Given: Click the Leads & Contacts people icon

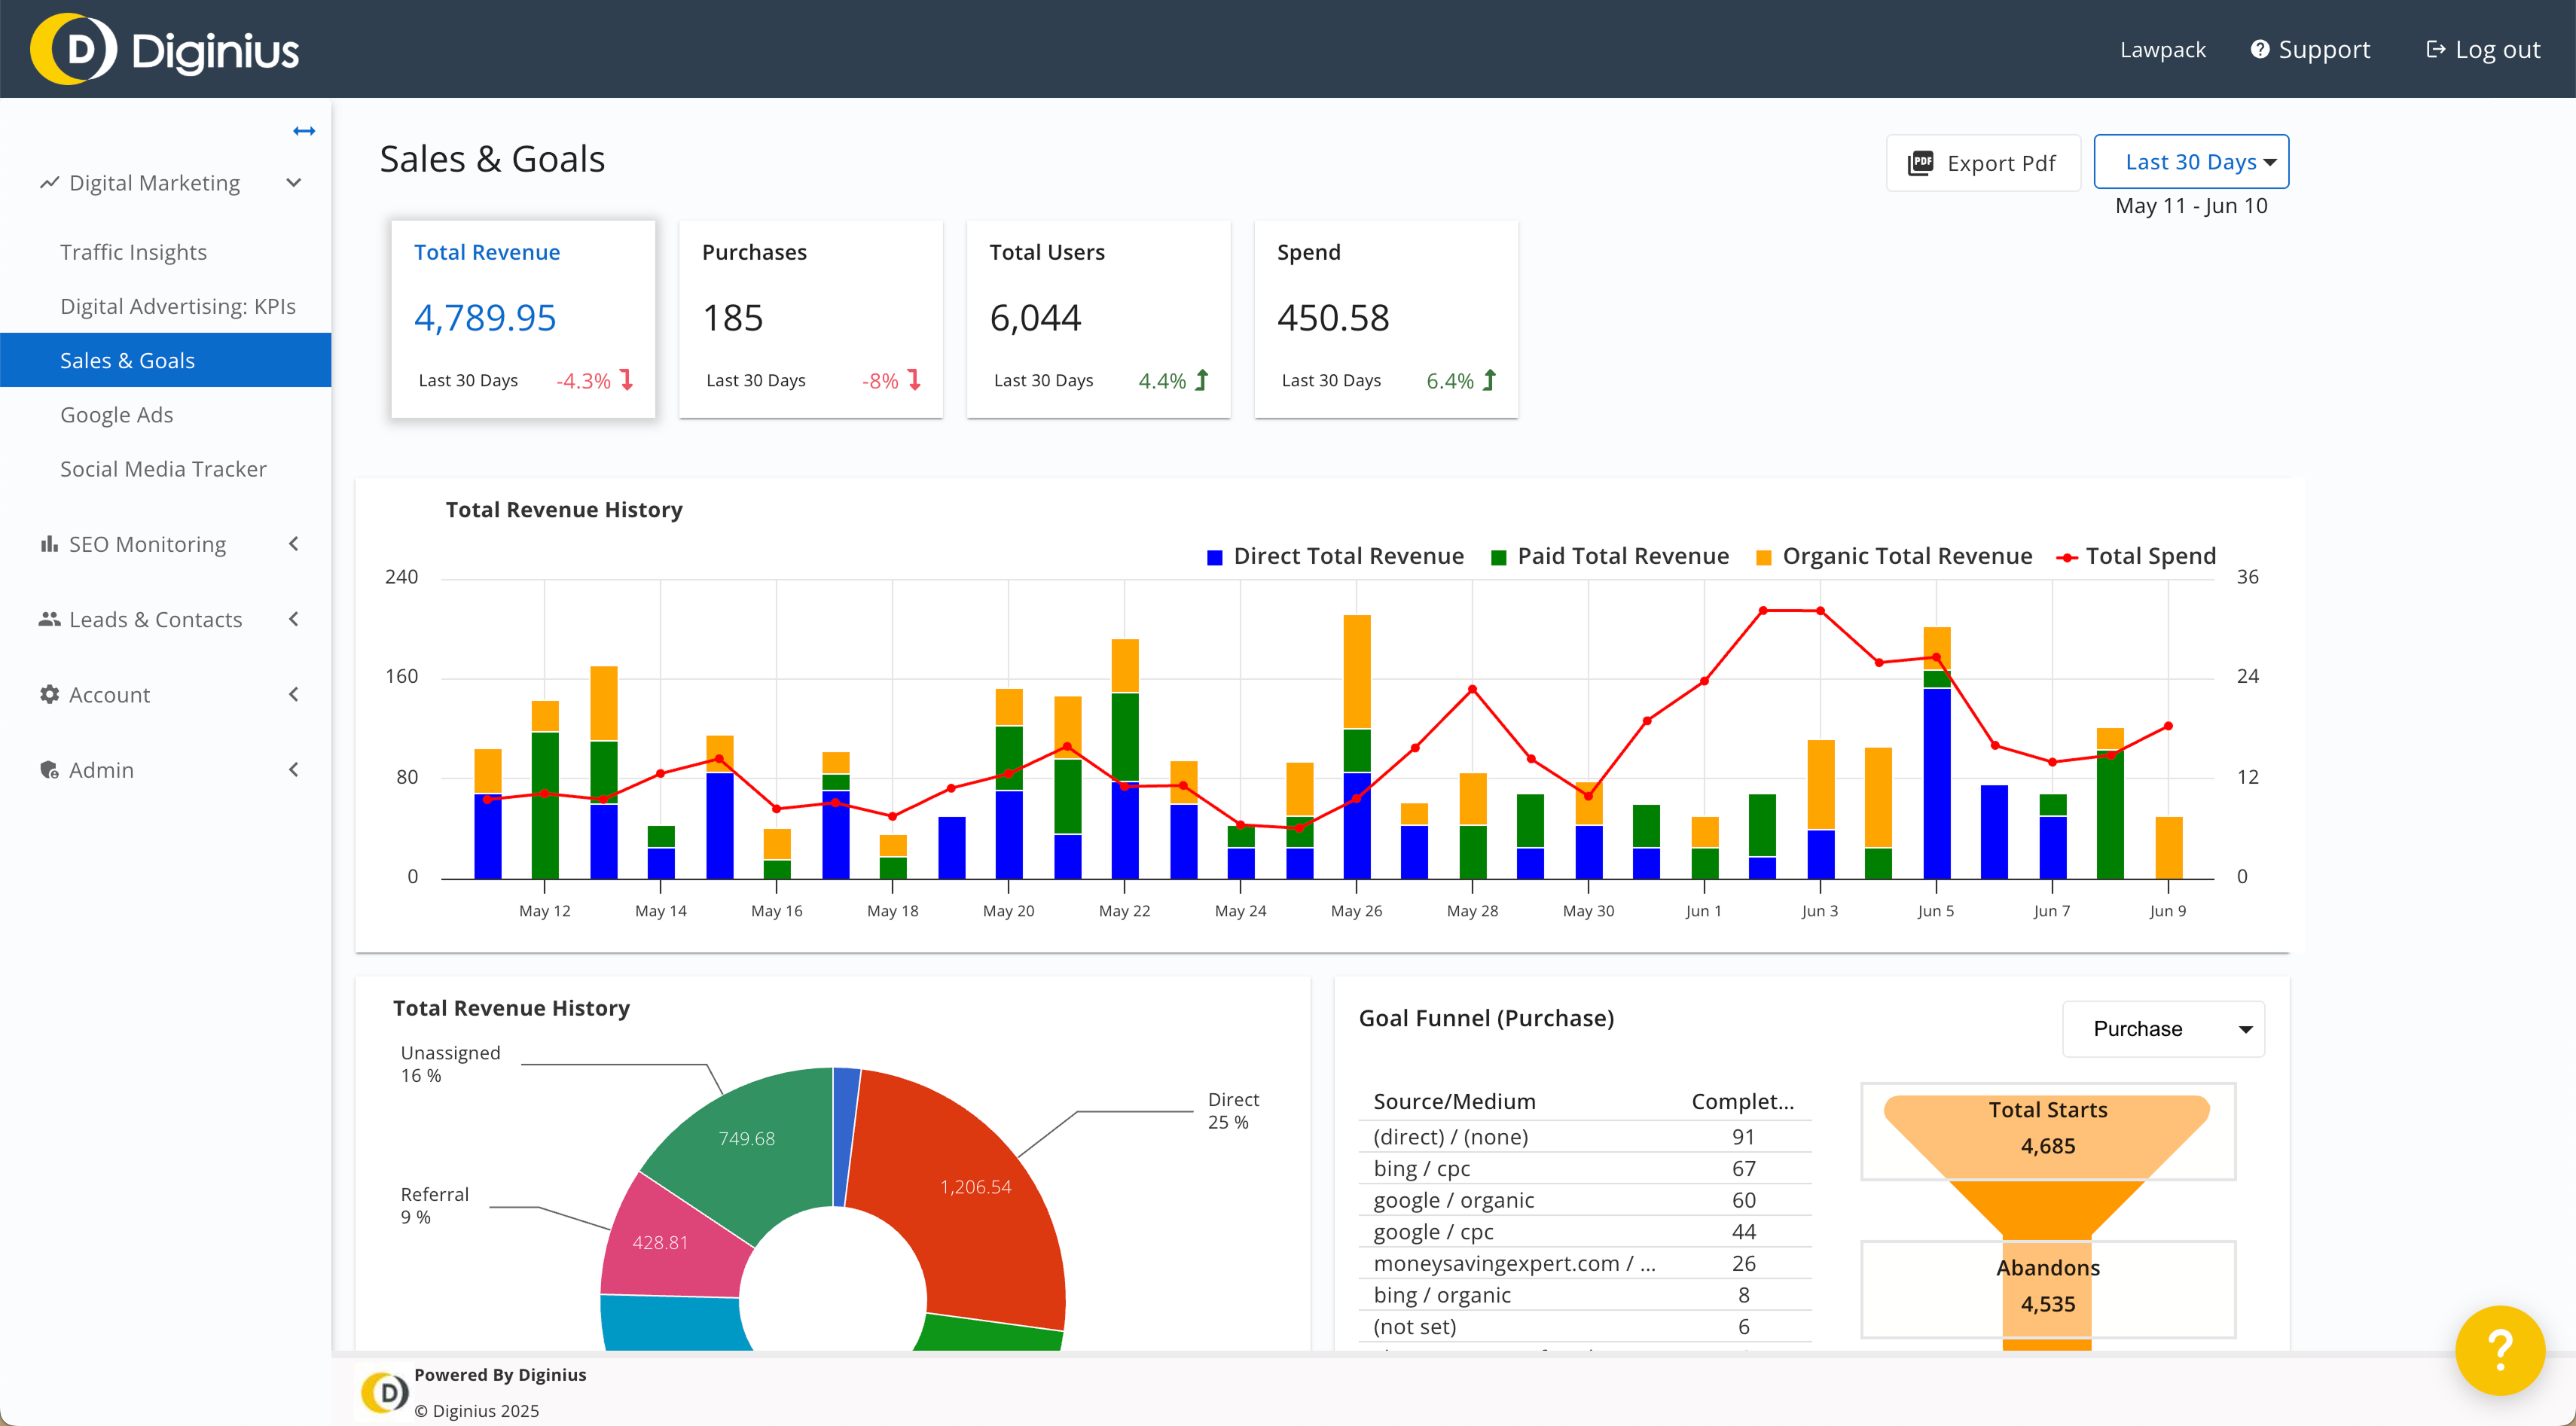Looking at the screenshot, I should [49, 619].
